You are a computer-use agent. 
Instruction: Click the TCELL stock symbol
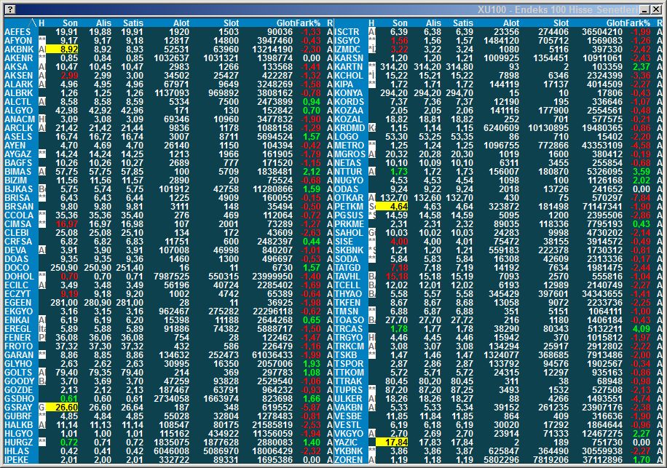pos(347,285)
